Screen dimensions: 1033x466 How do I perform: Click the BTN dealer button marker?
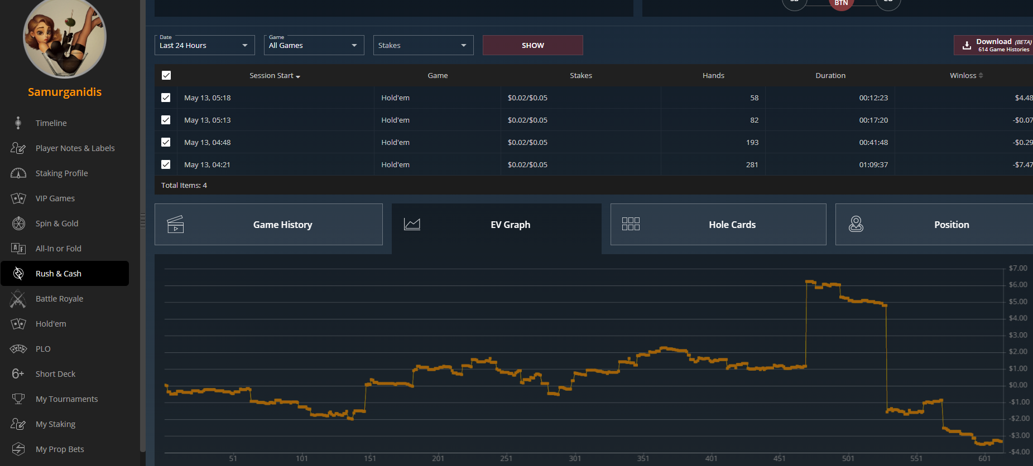[841, 3]
